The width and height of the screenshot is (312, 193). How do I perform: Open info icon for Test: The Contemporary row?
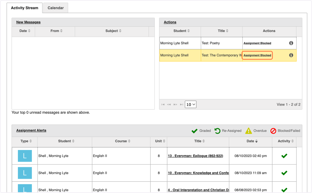(291, 55)
